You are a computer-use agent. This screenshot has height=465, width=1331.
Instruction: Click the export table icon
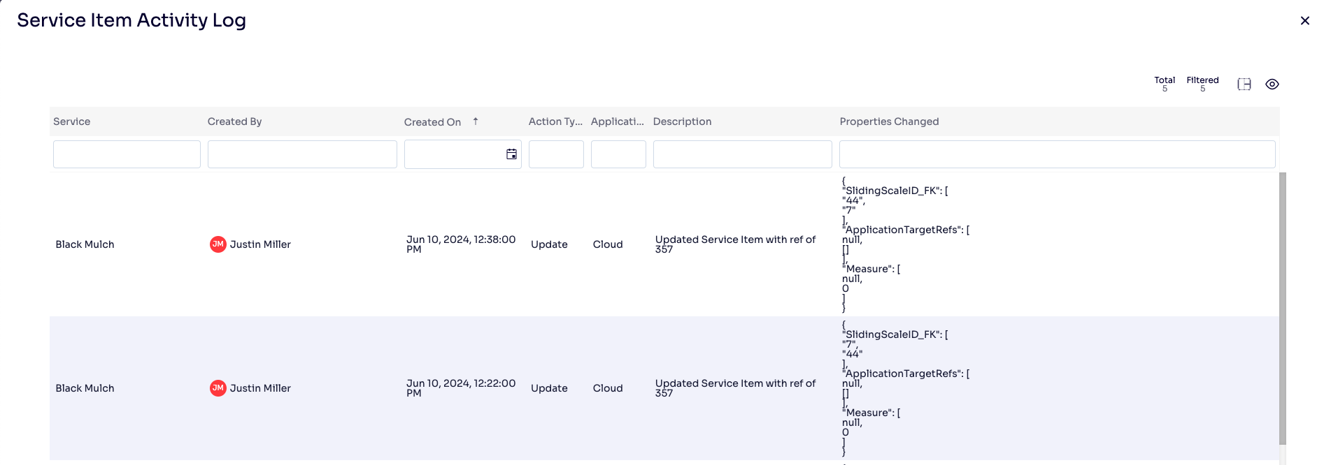(x=1244, y=84)
